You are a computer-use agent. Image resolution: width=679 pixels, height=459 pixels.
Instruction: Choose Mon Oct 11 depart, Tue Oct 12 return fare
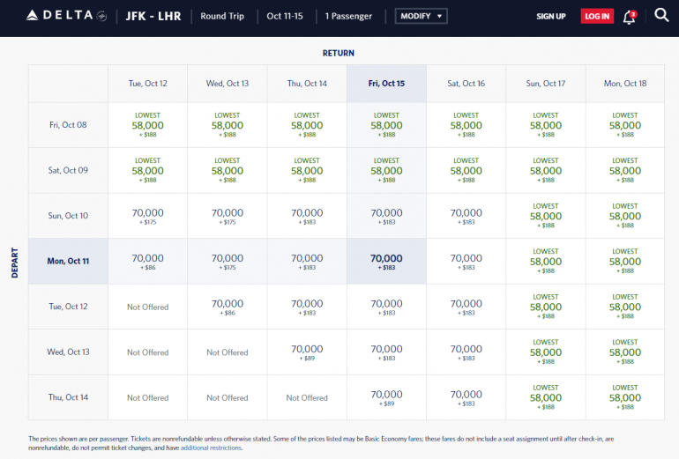click(x=148, y=261)
